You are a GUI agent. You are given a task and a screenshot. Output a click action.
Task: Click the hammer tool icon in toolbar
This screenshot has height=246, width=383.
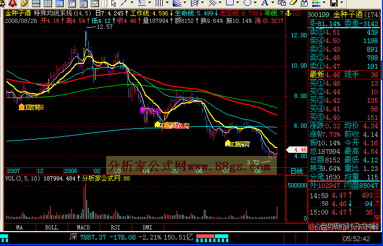tap(3, 3)
